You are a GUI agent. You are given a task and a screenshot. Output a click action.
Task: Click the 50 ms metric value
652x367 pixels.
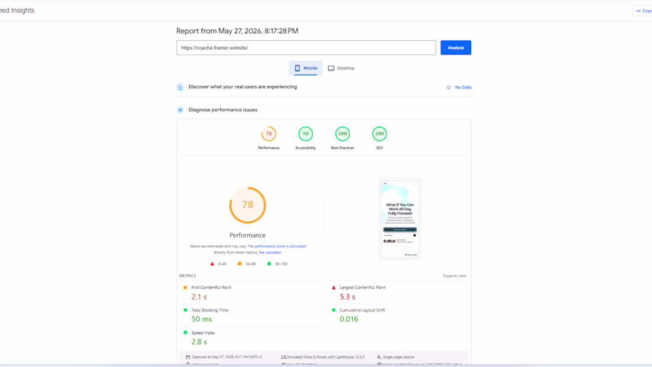pos(202,319)
